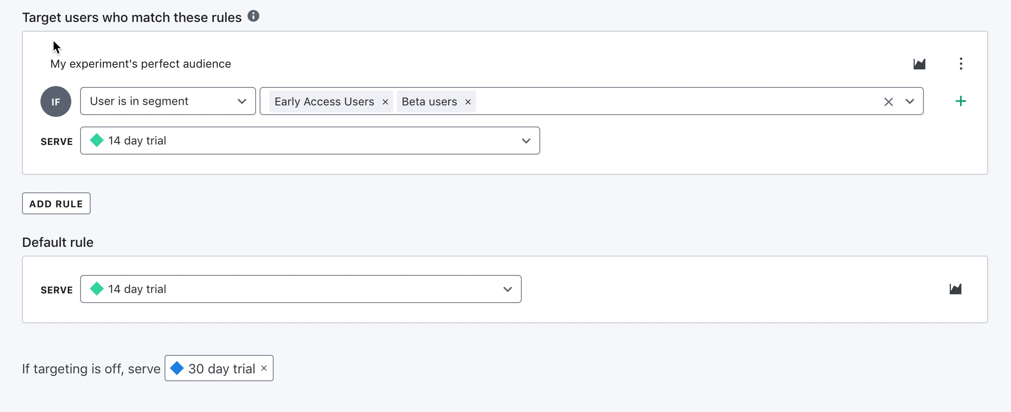Remove 30 day trial from targeting-off serve
The image size is (1011, 412).
pos(263,368)
